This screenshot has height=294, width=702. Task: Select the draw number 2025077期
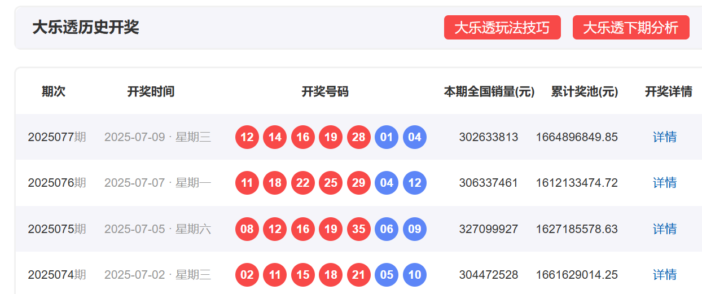coord(57,137)
